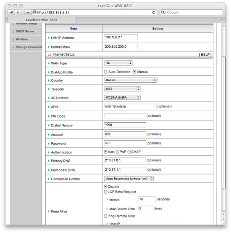Click the globe site icon in address bar
The height and width of the screenshot is (233, 231).
click(x=34, y=12)
